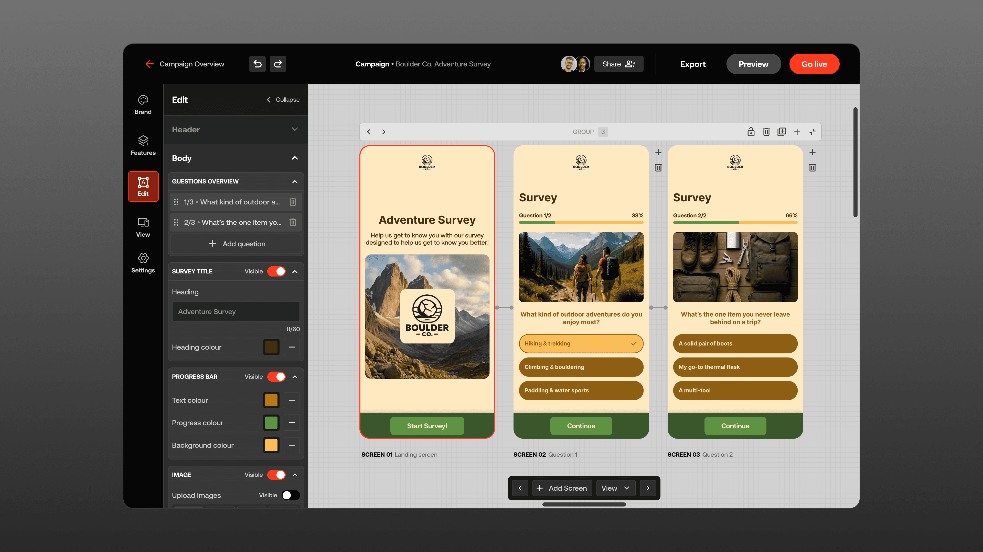The width and height of the screenshot is (983, 552).
Task: Open the View dropdown in the bottom toolbar
Action: coord(615,488)
